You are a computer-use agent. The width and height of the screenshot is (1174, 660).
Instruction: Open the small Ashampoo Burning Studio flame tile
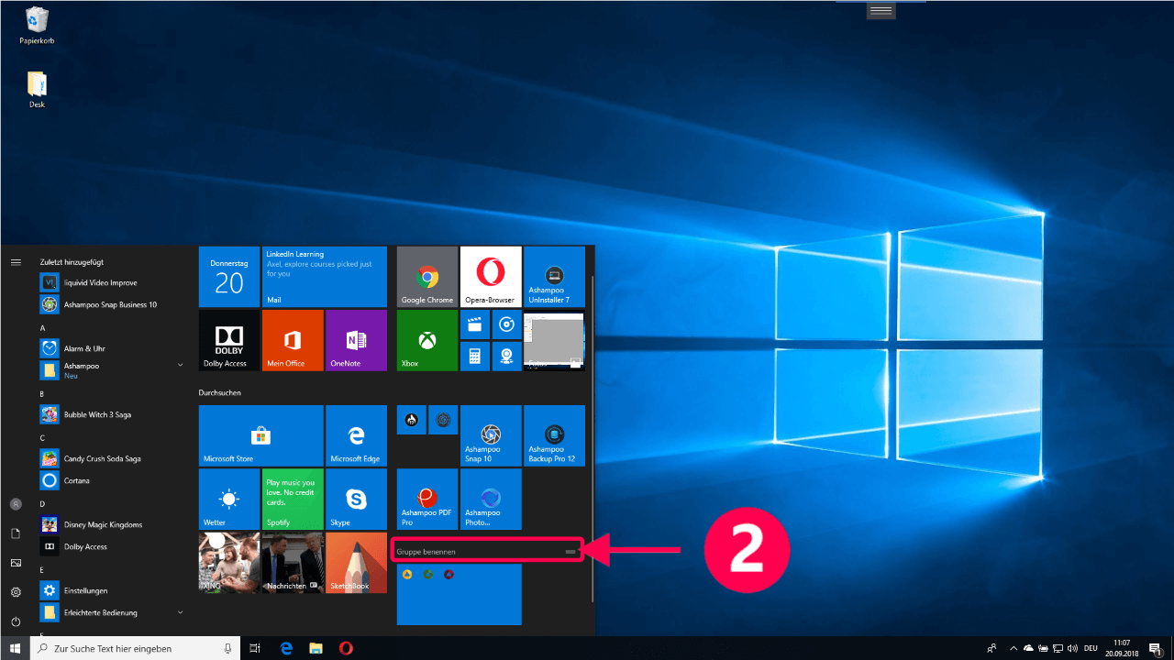(412, 420)
